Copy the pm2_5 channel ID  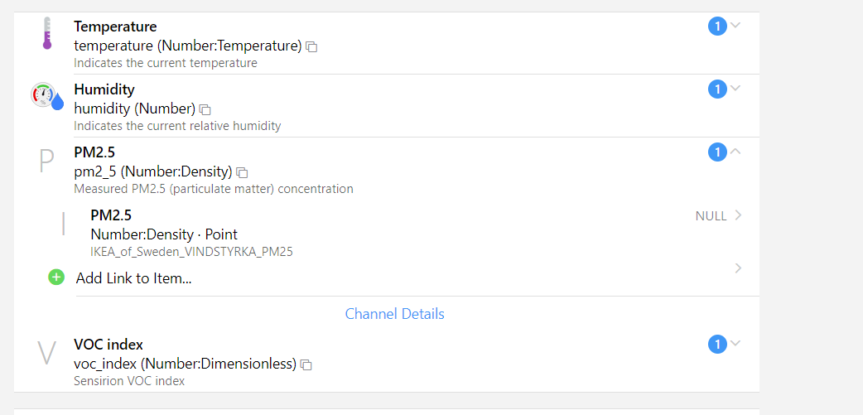[242, 172]
